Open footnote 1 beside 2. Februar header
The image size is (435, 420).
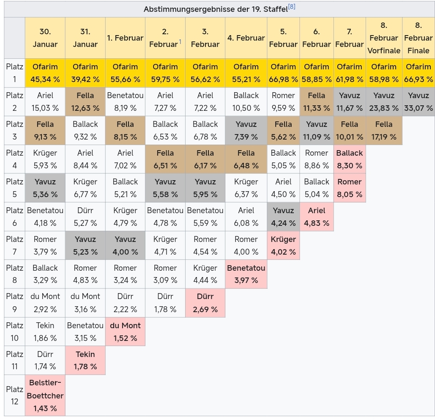click(180, 41)
